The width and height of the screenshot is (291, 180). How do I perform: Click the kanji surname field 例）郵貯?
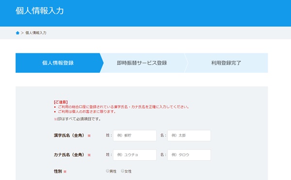135,135
